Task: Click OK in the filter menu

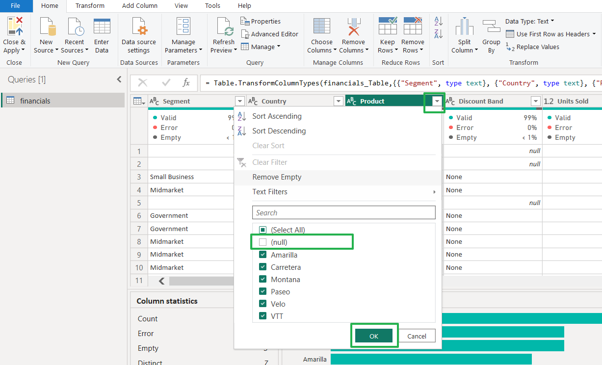Action: tap(374, 336)
